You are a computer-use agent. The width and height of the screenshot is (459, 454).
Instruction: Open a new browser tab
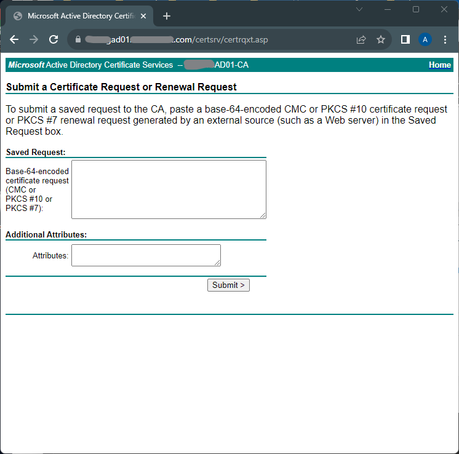click(167, 16)
